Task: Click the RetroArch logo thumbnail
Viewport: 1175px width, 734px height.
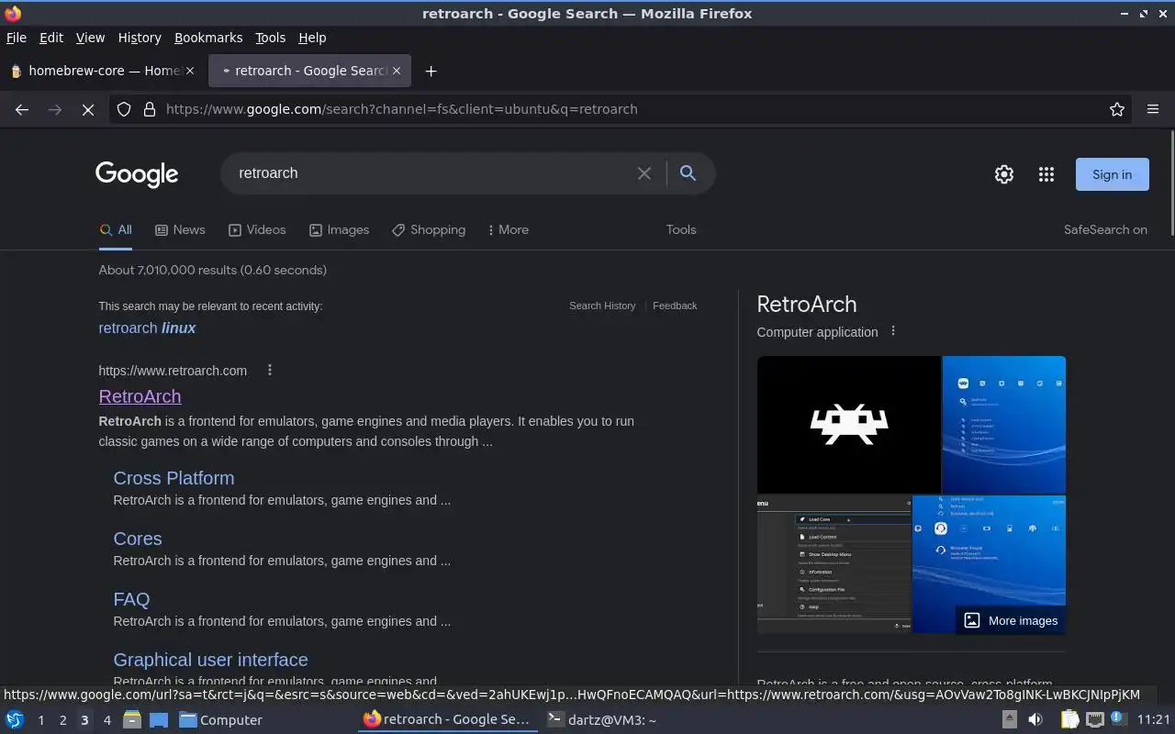Action: (x=848, y=425)
